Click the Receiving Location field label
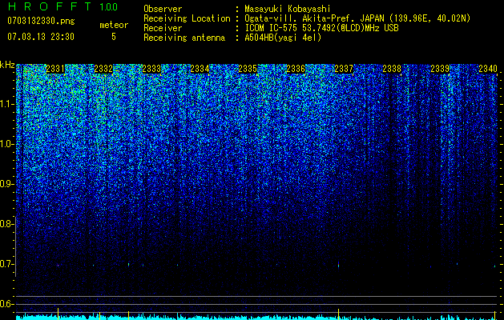Image resolution: width=504 pixels, height=320 pixels. coord(187,18)
